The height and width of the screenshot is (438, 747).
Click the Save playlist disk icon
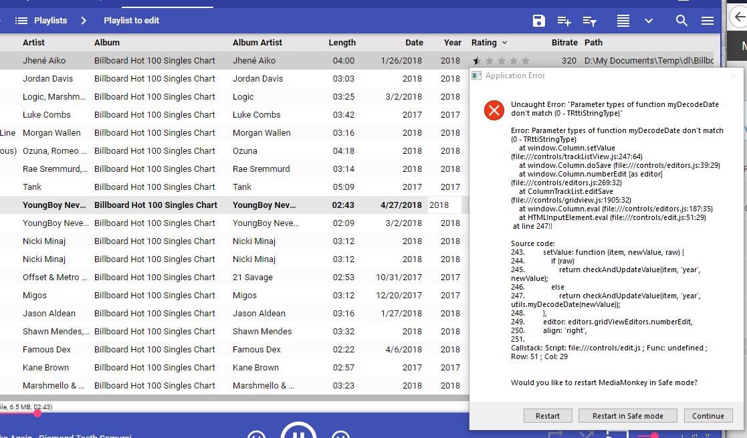(539, 21)
